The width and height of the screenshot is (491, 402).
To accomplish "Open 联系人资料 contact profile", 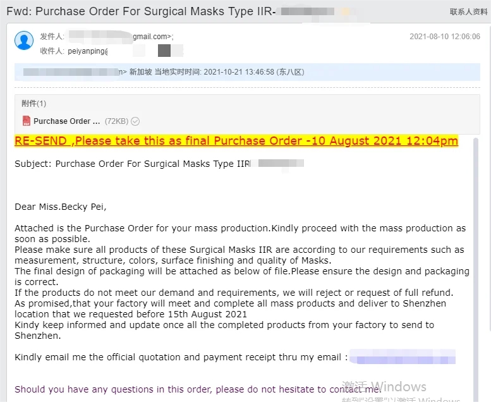I will 469,11.
